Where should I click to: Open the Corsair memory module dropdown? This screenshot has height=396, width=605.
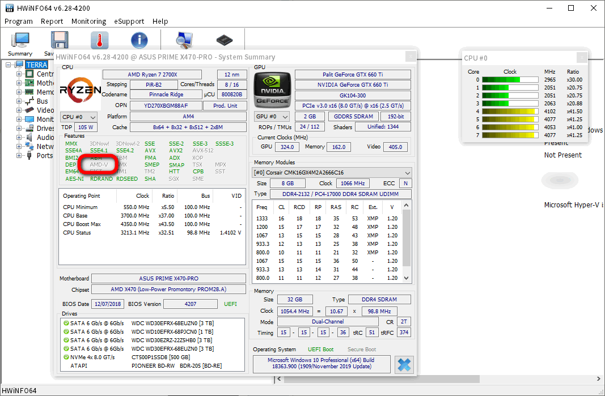pyautogui.click(x=332, y=172)
